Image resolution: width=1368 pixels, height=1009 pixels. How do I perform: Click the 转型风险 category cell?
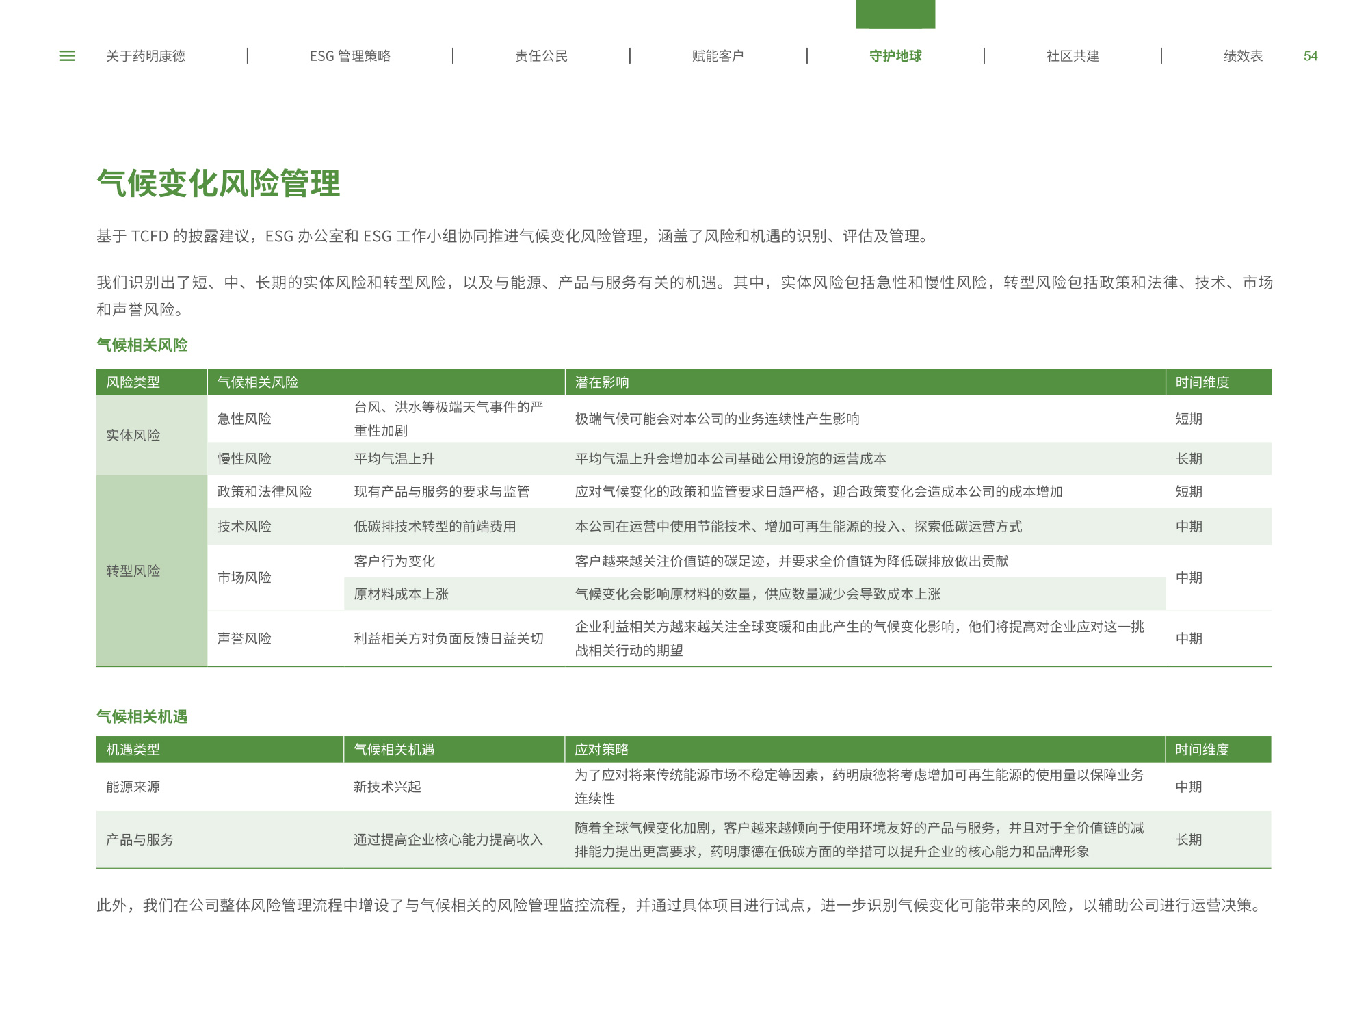[133, 571]
